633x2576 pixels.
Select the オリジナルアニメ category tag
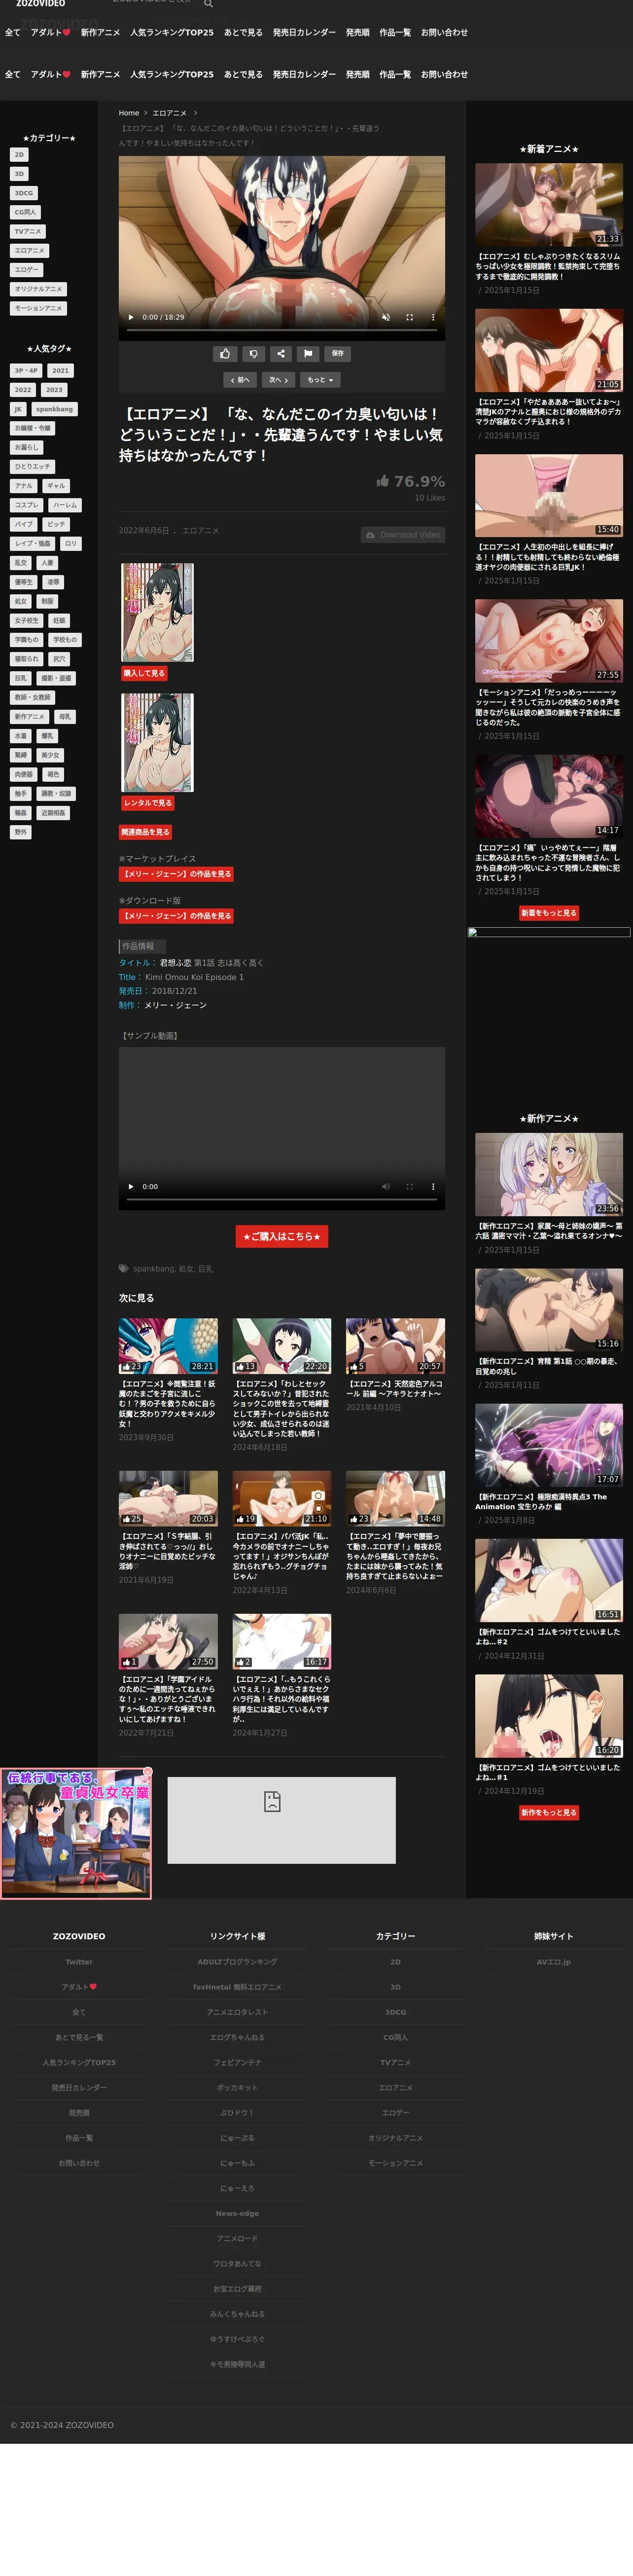coord(38,289)
